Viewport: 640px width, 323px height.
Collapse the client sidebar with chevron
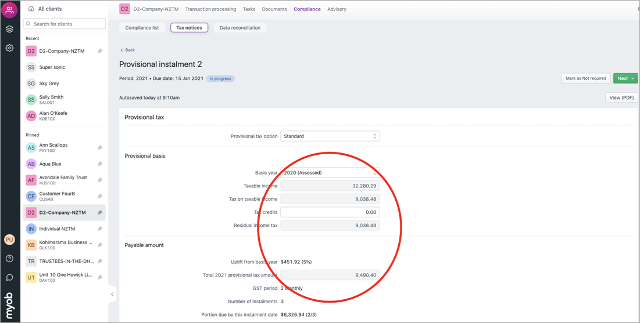tap(112, 294)
